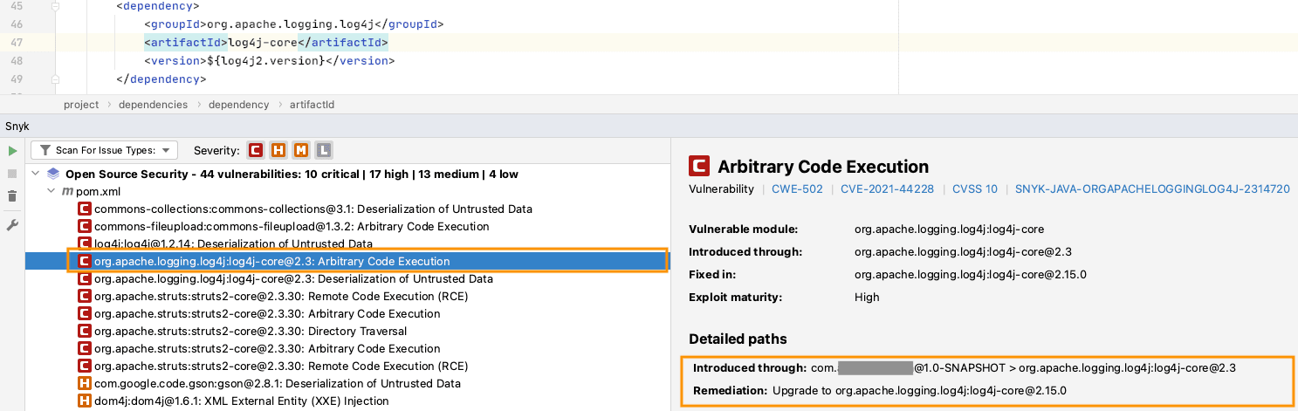Image resolution: width=1298 pixels, height=411 pixels.
Task: Open the CWE-502 link
Action: pyautogui.click(x=797, y=188)
